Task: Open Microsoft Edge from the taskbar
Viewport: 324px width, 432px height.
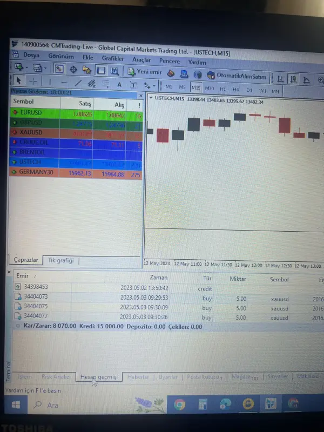Action: point(225,404)
